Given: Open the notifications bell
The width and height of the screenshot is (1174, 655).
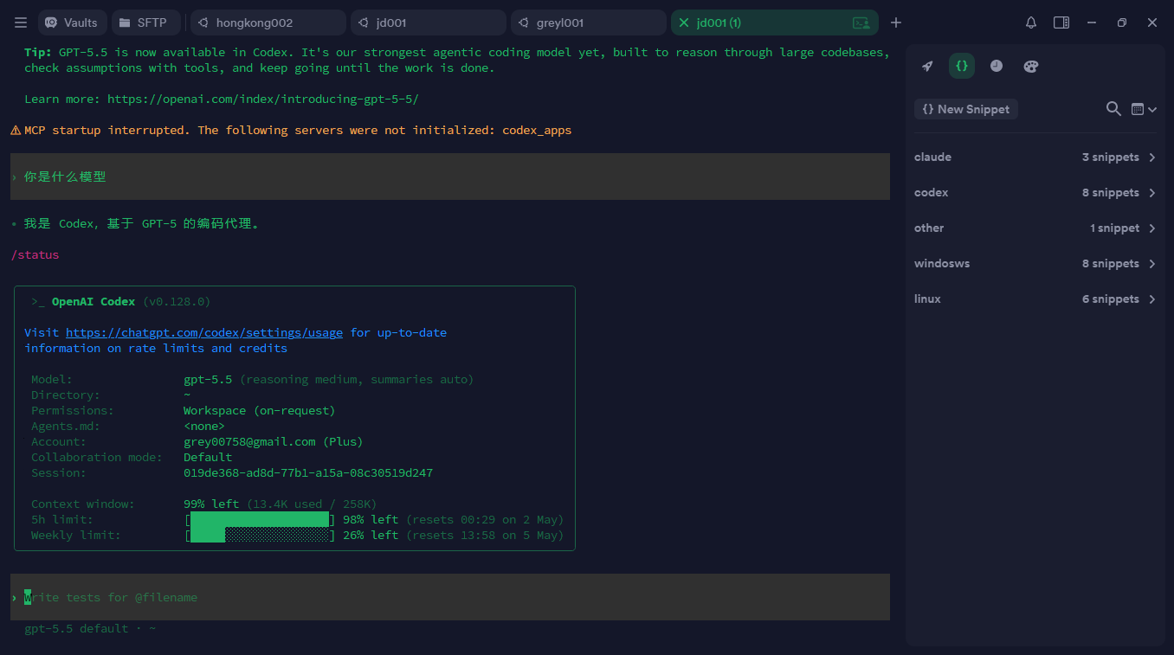Looking at the screenshot, I should 1031,22.
